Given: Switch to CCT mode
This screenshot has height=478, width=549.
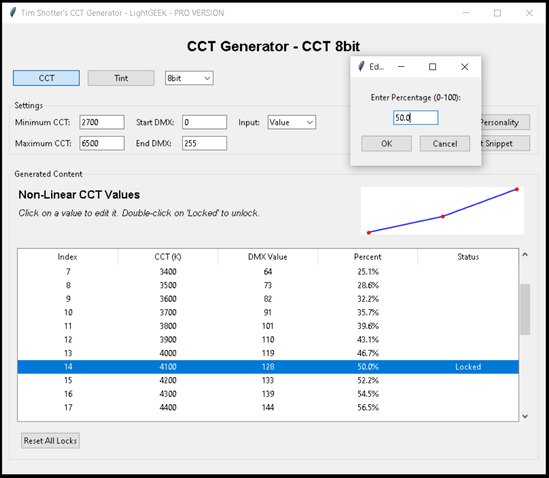Looking at the screenshot, I should [47, 78].
